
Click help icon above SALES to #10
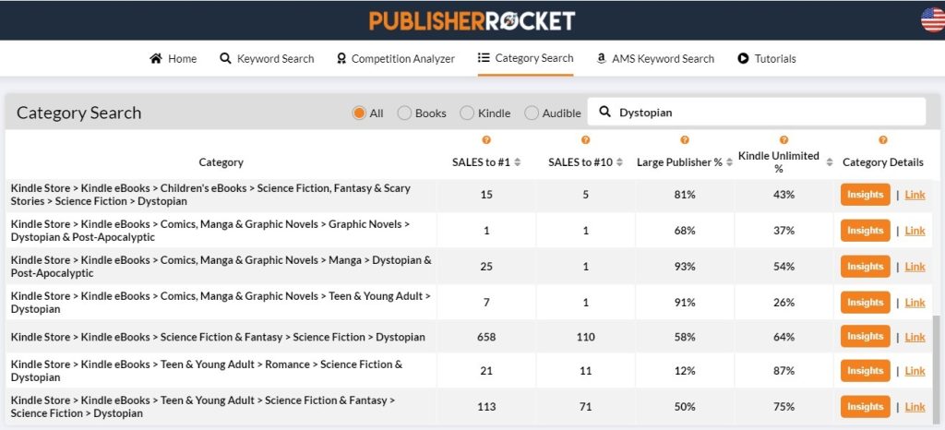point(585,139)
